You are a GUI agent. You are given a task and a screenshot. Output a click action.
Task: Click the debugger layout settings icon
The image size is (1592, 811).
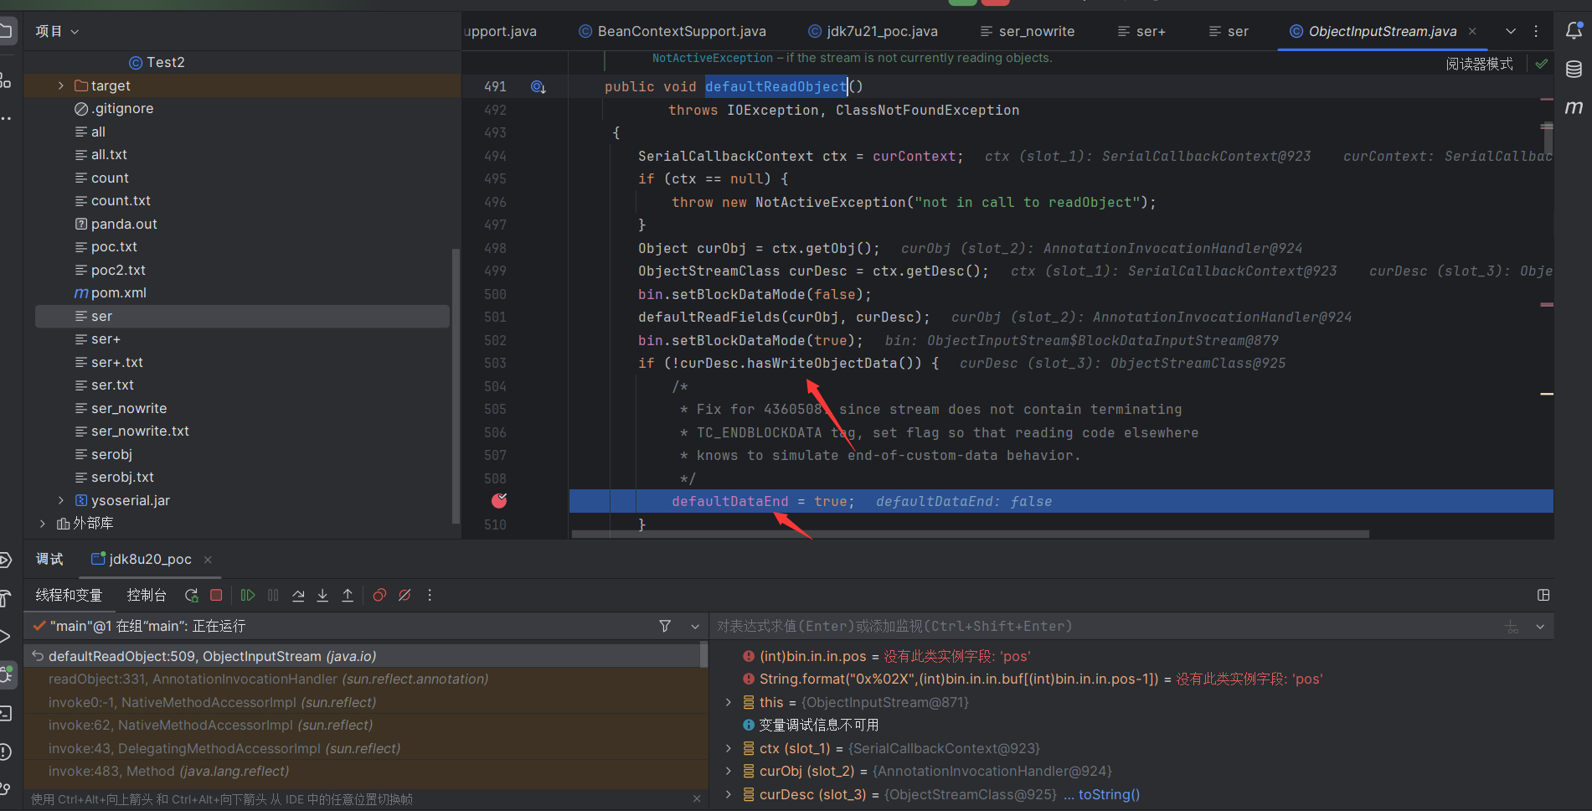click(x=1543, y=595)
